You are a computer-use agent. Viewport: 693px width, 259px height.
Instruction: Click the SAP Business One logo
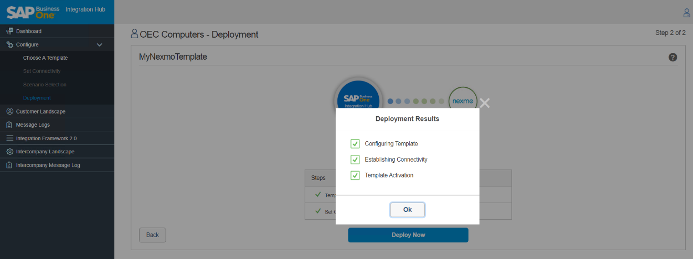[31, 12]
